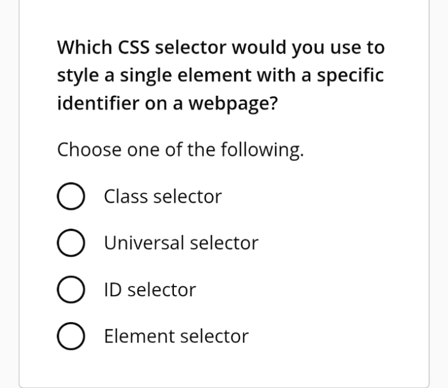Click the CSS selector question heading

(x=220, y=76)
